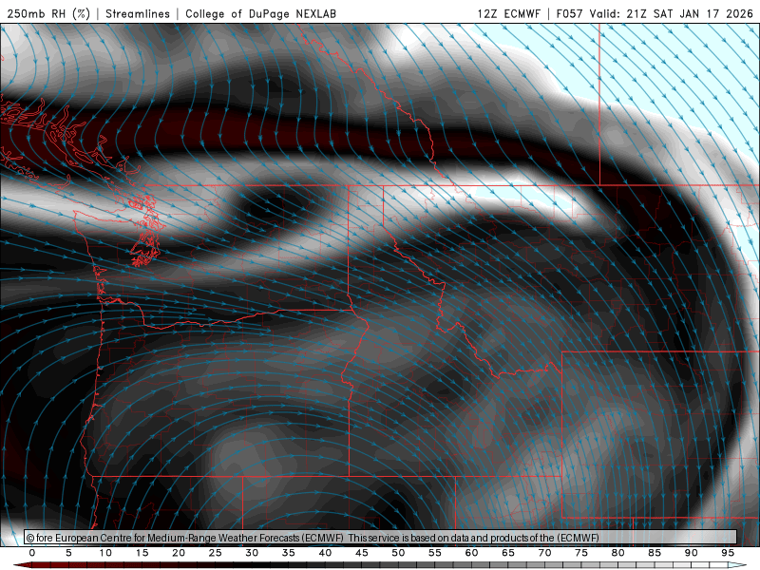This screenshot has height=570, width=760.
Task: Click the '95' value on color scale
Action: [728, 553]
